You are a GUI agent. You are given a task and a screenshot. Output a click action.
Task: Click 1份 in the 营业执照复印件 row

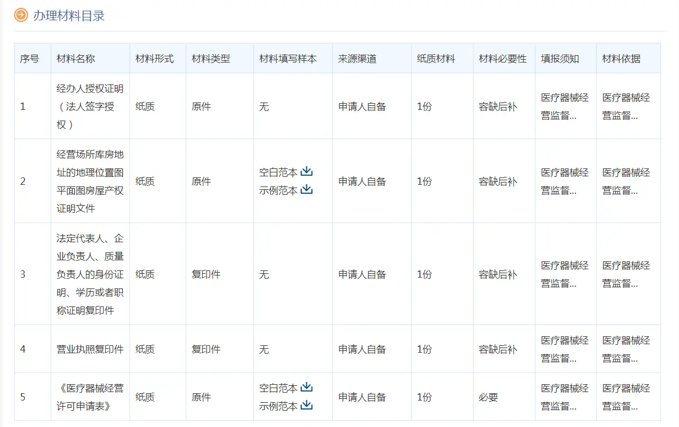pos(424,349)
